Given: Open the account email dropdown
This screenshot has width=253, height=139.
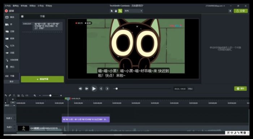Looking at the screenshot, I should point(215,6).
